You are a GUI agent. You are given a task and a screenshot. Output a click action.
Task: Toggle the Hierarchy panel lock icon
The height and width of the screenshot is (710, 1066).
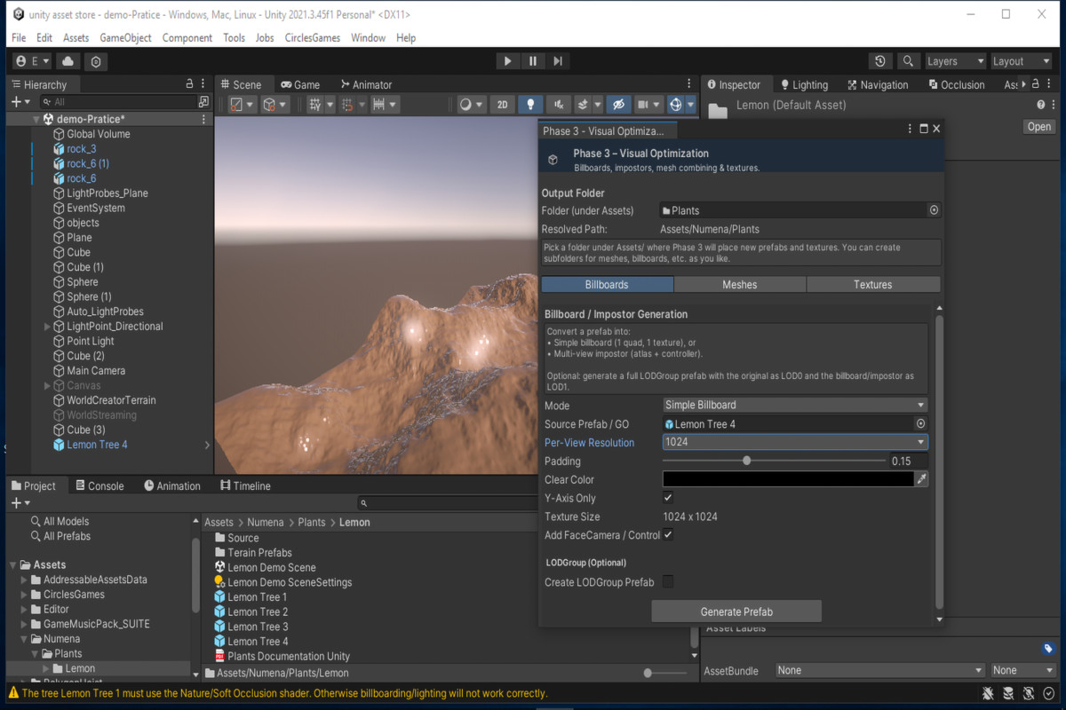coord(189,84)
